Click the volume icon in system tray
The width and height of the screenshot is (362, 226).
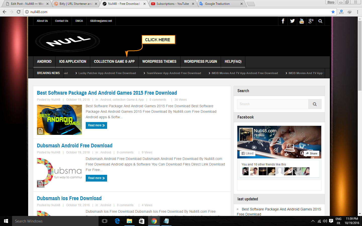pos(325,221)
